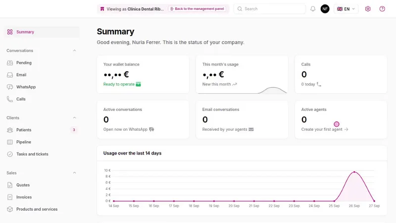The width and height of the screenshot is (396, 223).
Task: Click Back to the management panel
Action: click(197, 9)
